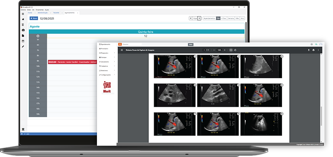
Task: Click the fit to page icon in PDF toolbar
Action: [231, 50]
